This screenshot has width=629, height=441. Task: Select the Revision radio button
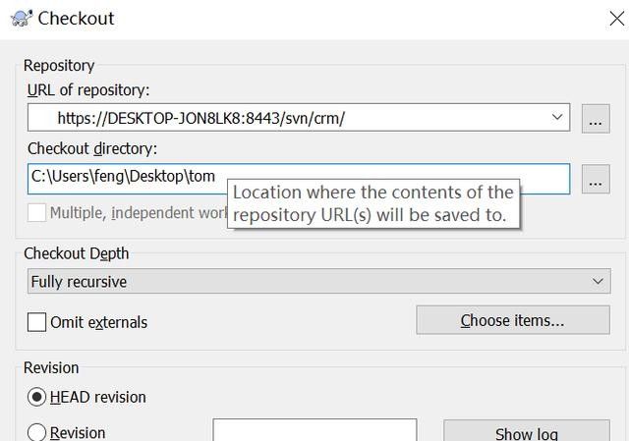click(37, 432)
